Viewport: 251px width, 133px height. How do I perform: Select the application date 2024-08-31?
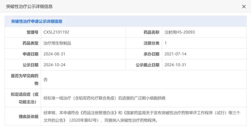tap(54, 54)
